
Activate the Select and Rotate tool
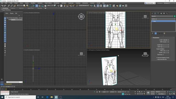coord(40,6)
